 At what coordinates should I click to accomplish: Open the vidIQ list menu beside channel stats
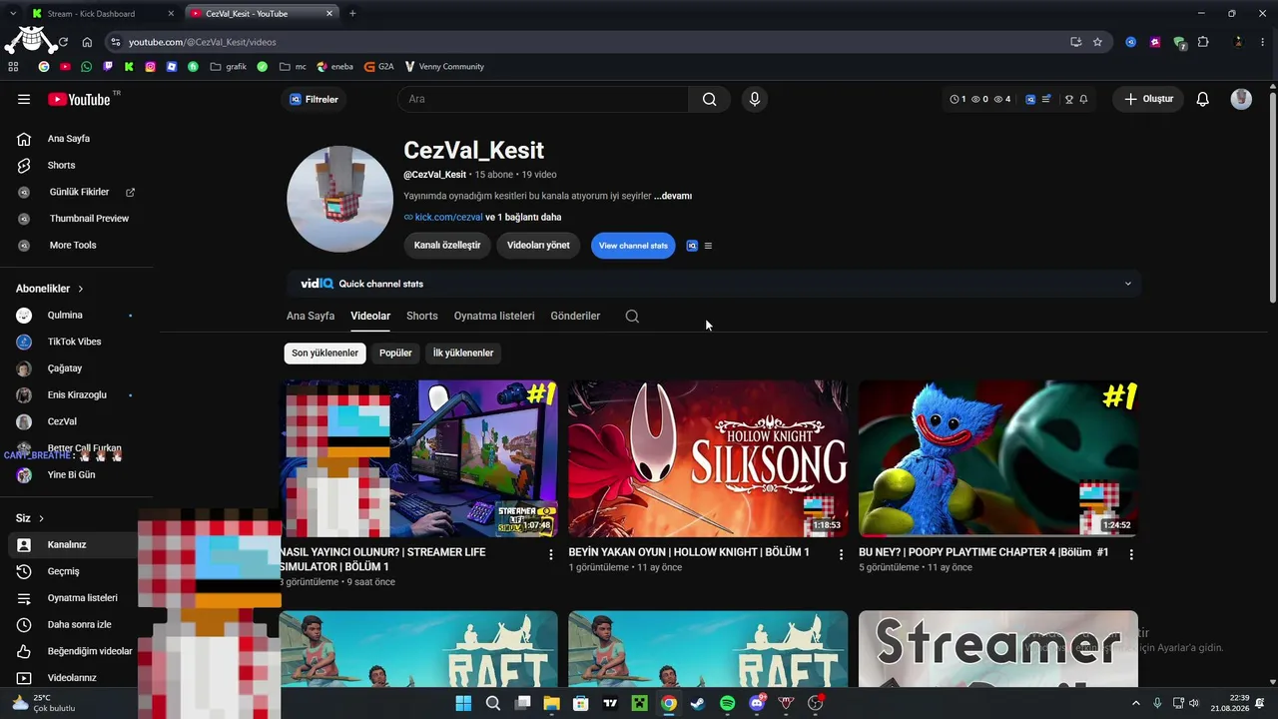(x=708, y=246)
